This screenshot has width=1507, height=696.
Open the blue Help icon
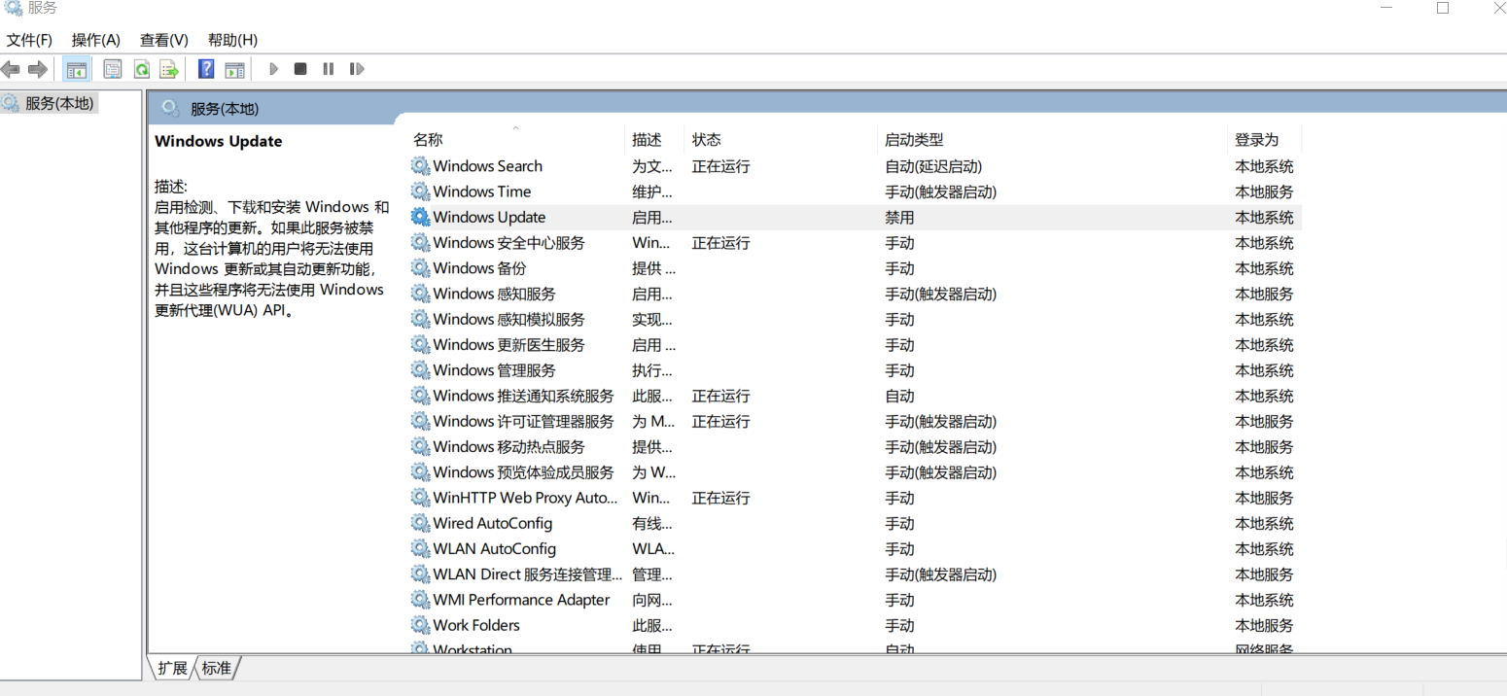coord(206,69)
